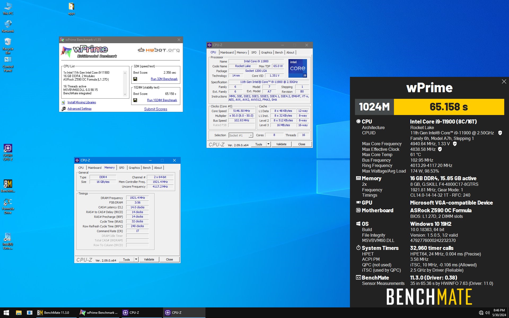
Task: Open Socket #1 selection combo box
Action: point(241,135)
